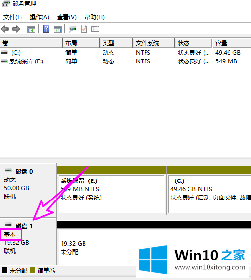Show/hide console tree toolbar icon
This screenshot has width=251, height=280.
pos(31,29)
